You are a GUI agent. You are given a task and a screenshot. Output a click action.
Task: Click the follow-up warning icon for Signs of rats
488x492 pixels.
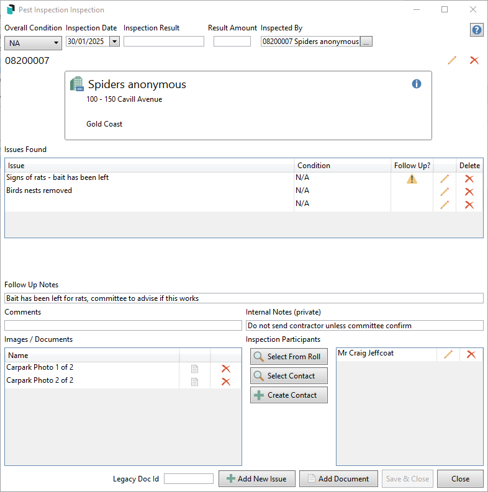point(412,179)
